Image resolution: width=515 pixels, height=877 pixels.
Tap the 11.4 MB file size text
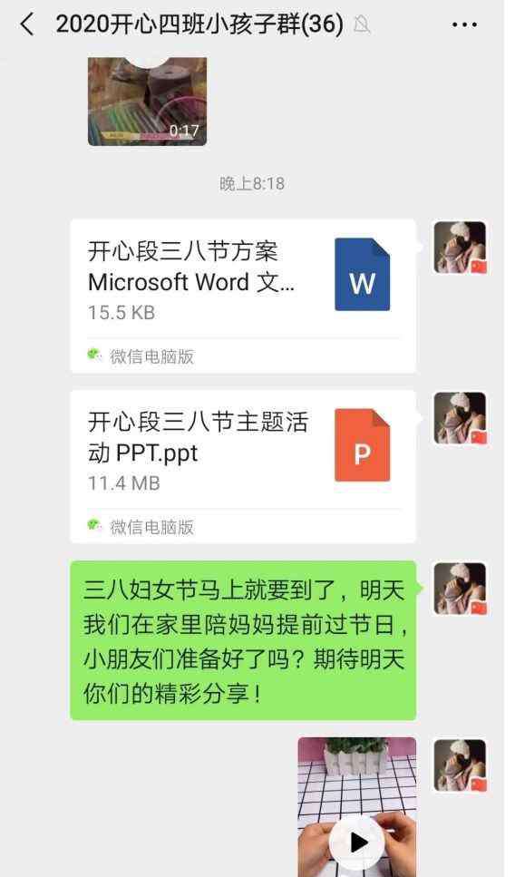(124, 483)
